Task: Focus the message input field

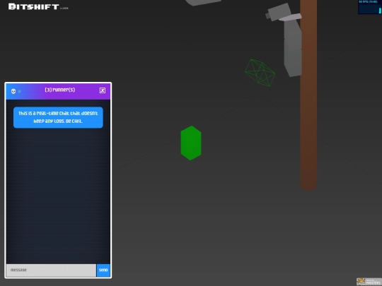Action: (x=51, y=270)
